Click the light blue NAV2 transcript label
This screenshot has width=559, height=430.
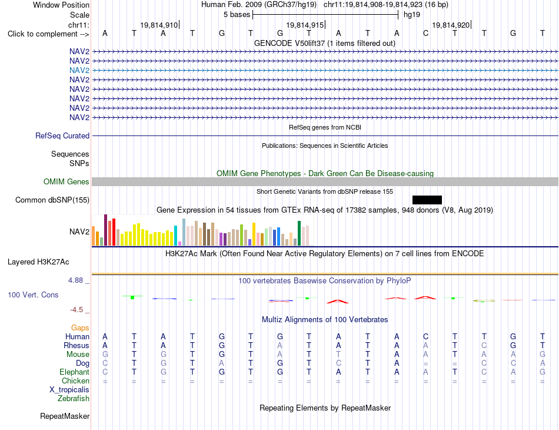click(x=79, y=70)
